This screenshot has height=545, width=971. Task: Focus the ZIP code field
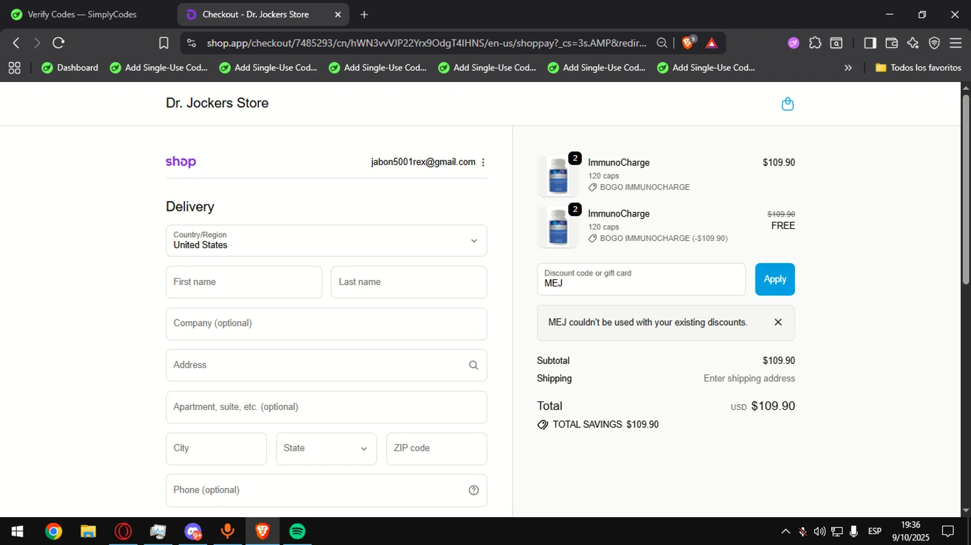436,449
